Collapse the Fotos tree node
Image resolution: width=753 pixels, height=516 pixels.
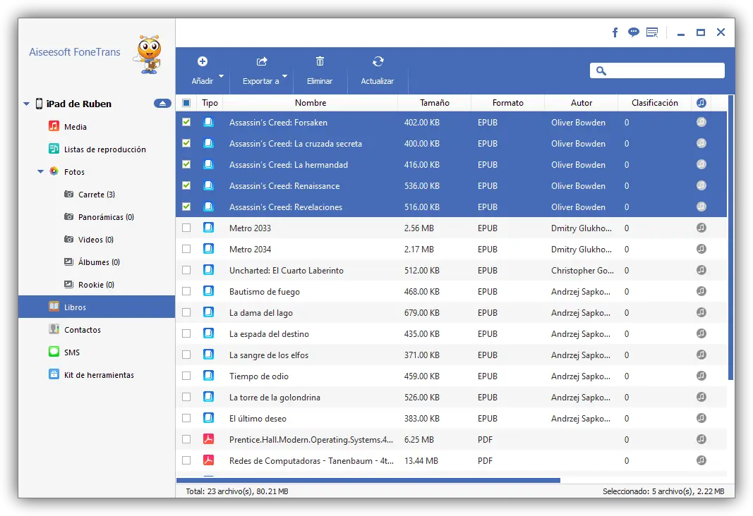41,172
